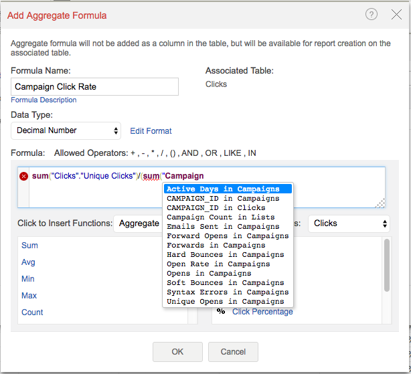Screen dimensions: 411x374
Task: Pick Open Rate in Campaigns suggestion
Action: tap(227, 264)
